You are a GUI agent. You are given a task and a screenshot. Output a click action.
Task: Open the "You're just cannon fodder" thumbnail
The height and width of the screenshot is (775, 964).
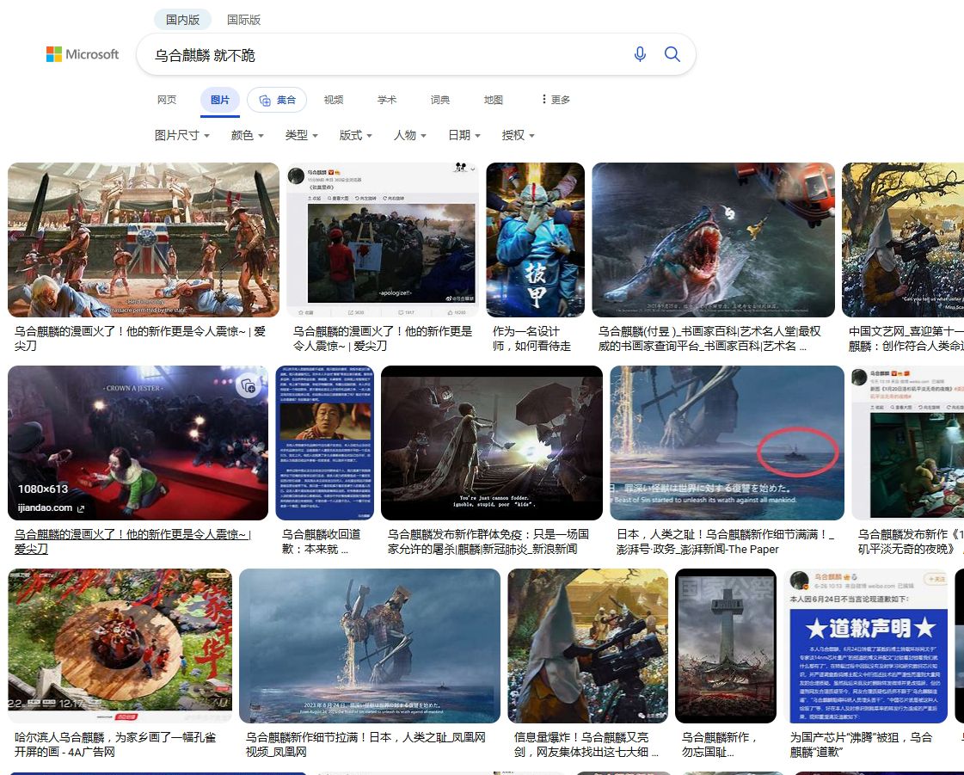492,443
